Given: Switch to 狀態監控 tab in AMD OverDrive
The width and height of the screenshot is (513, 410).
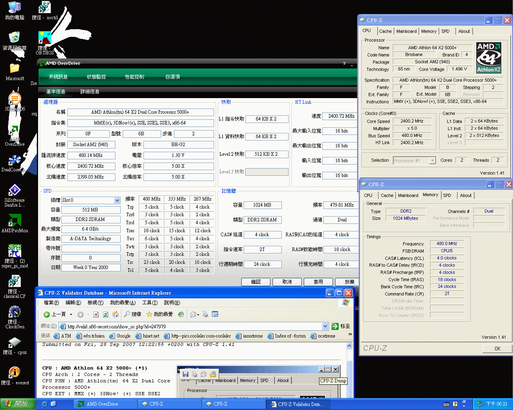Looking at the screenshot, I should [97, 77].
